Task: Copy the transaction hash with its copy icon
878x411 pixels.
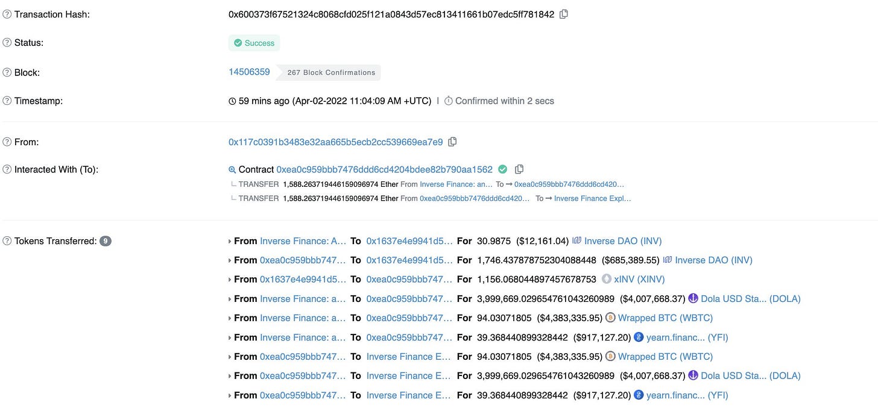Action: point(564,14)
